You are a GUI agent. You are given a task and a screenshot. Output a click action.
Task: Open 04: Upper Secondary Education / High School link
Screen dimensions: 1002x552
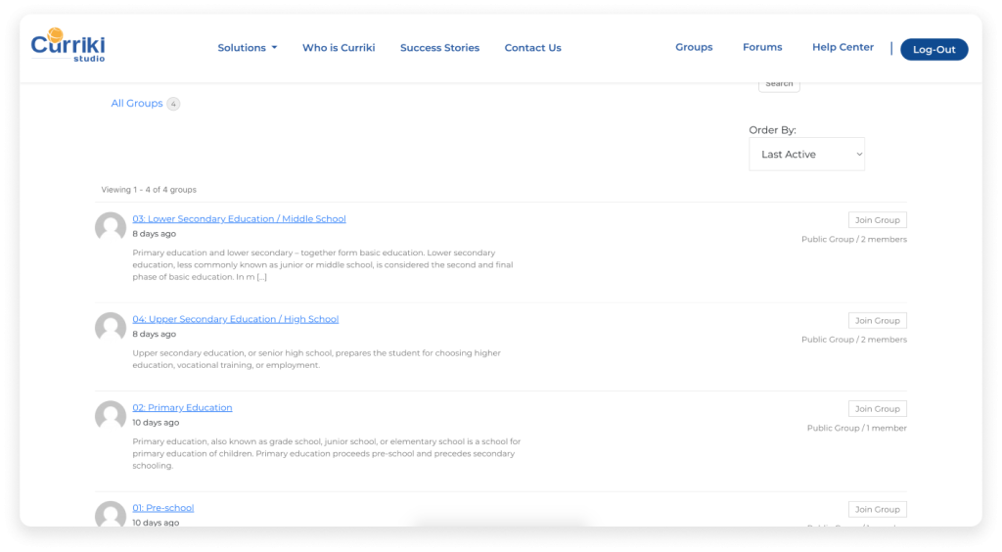235,319
